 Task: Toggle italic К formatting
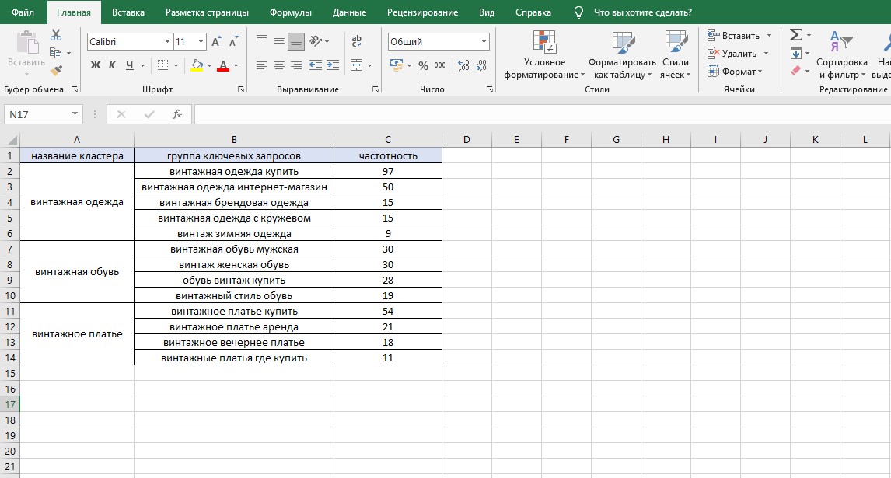click(x=112, y=65)
